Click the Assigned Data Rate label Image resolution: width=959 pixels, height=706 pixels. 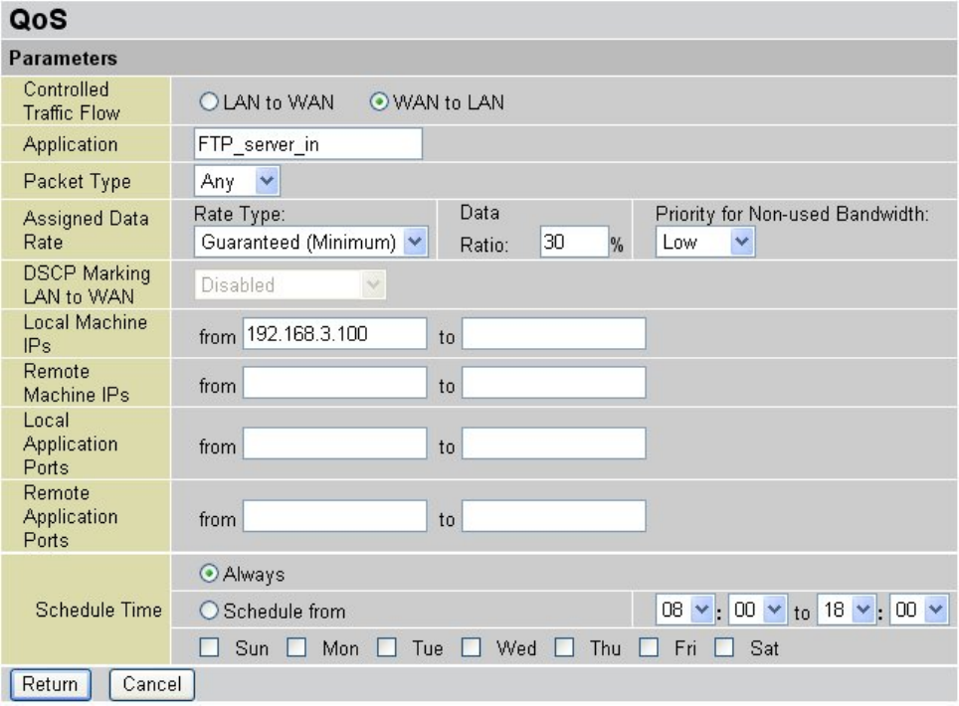click(86, 230)
